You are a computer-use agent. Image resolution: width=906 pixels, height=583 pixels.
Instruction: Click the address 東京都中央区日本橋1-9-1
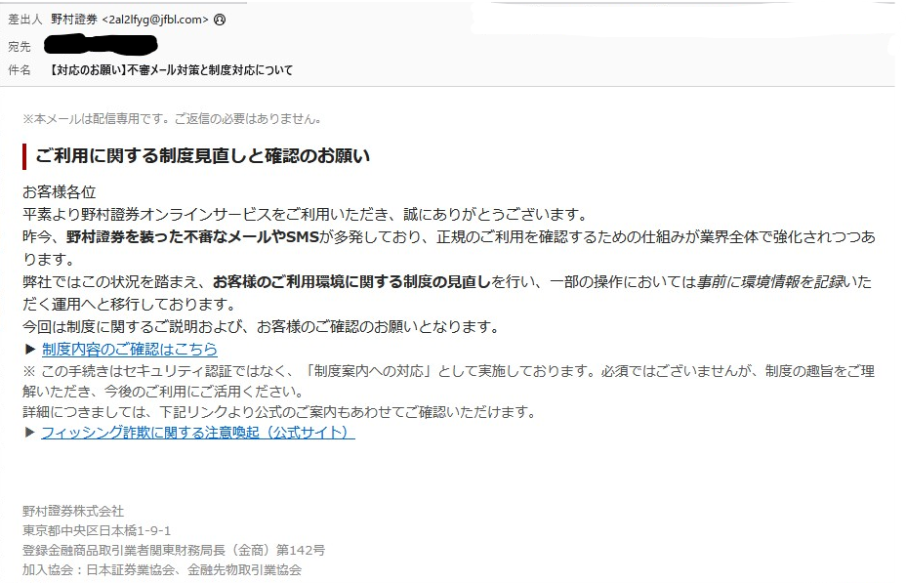click(97, 530)
